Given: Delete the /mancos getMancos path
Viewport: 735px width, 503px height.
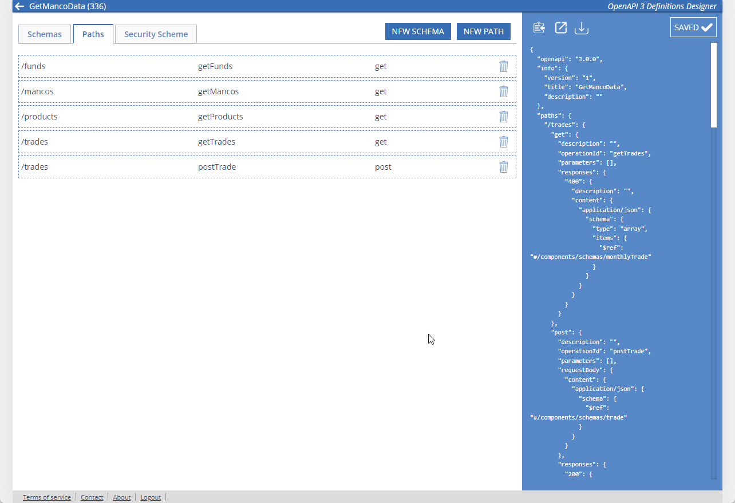Looking at the screenshot, I should [x=504, y=91].
